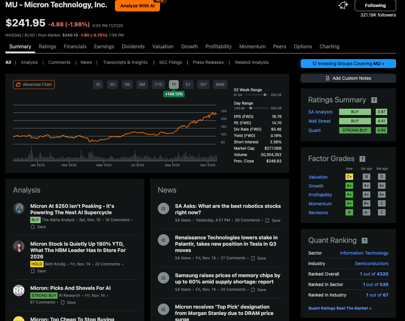Image resolution: width=405 pixels, height=321 pixels.
Task: Open the Quant Ranking help question icon
Action: tap(365, 241)
